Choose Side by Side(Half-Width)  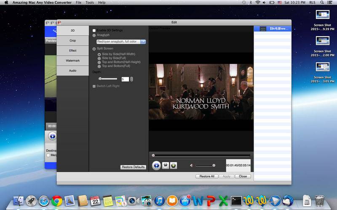click(99, 55)
